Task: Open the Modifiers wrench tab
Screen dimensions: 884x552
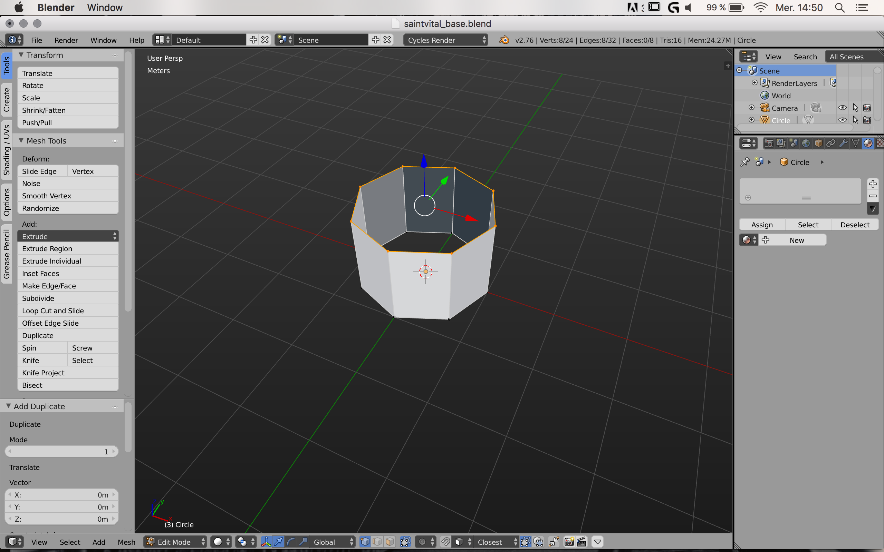Action: click(x=843, y=144)
